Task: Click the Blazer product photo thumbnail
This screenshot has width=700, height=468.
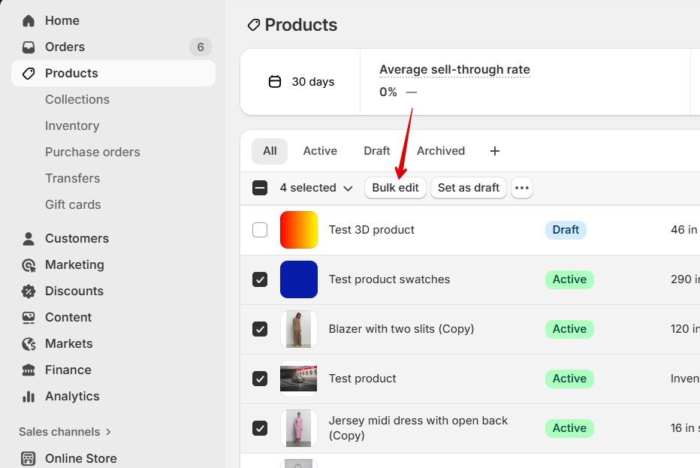Action: click(x=299, y=329)
